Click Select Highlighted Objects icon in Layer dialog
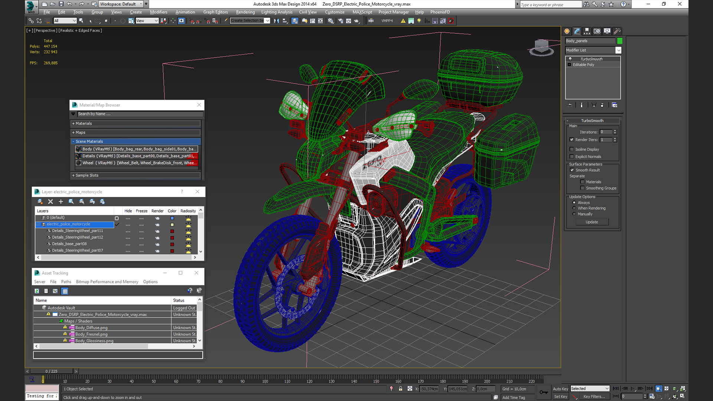This screenshot has height=401, width=713. (x=71, y=202)
